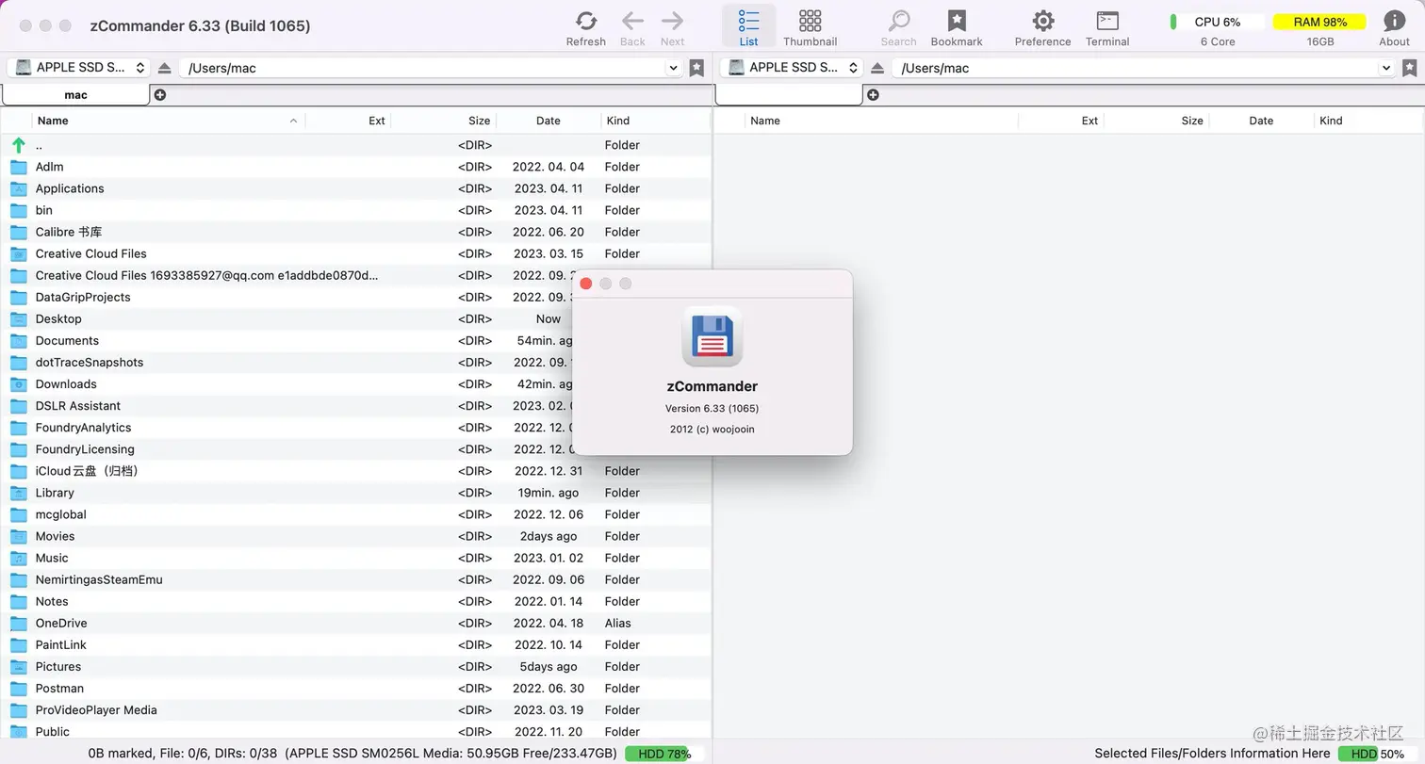Click the zCommander floppy disk logo
This screenshot has height=764, width=1425.
point(712,336)
